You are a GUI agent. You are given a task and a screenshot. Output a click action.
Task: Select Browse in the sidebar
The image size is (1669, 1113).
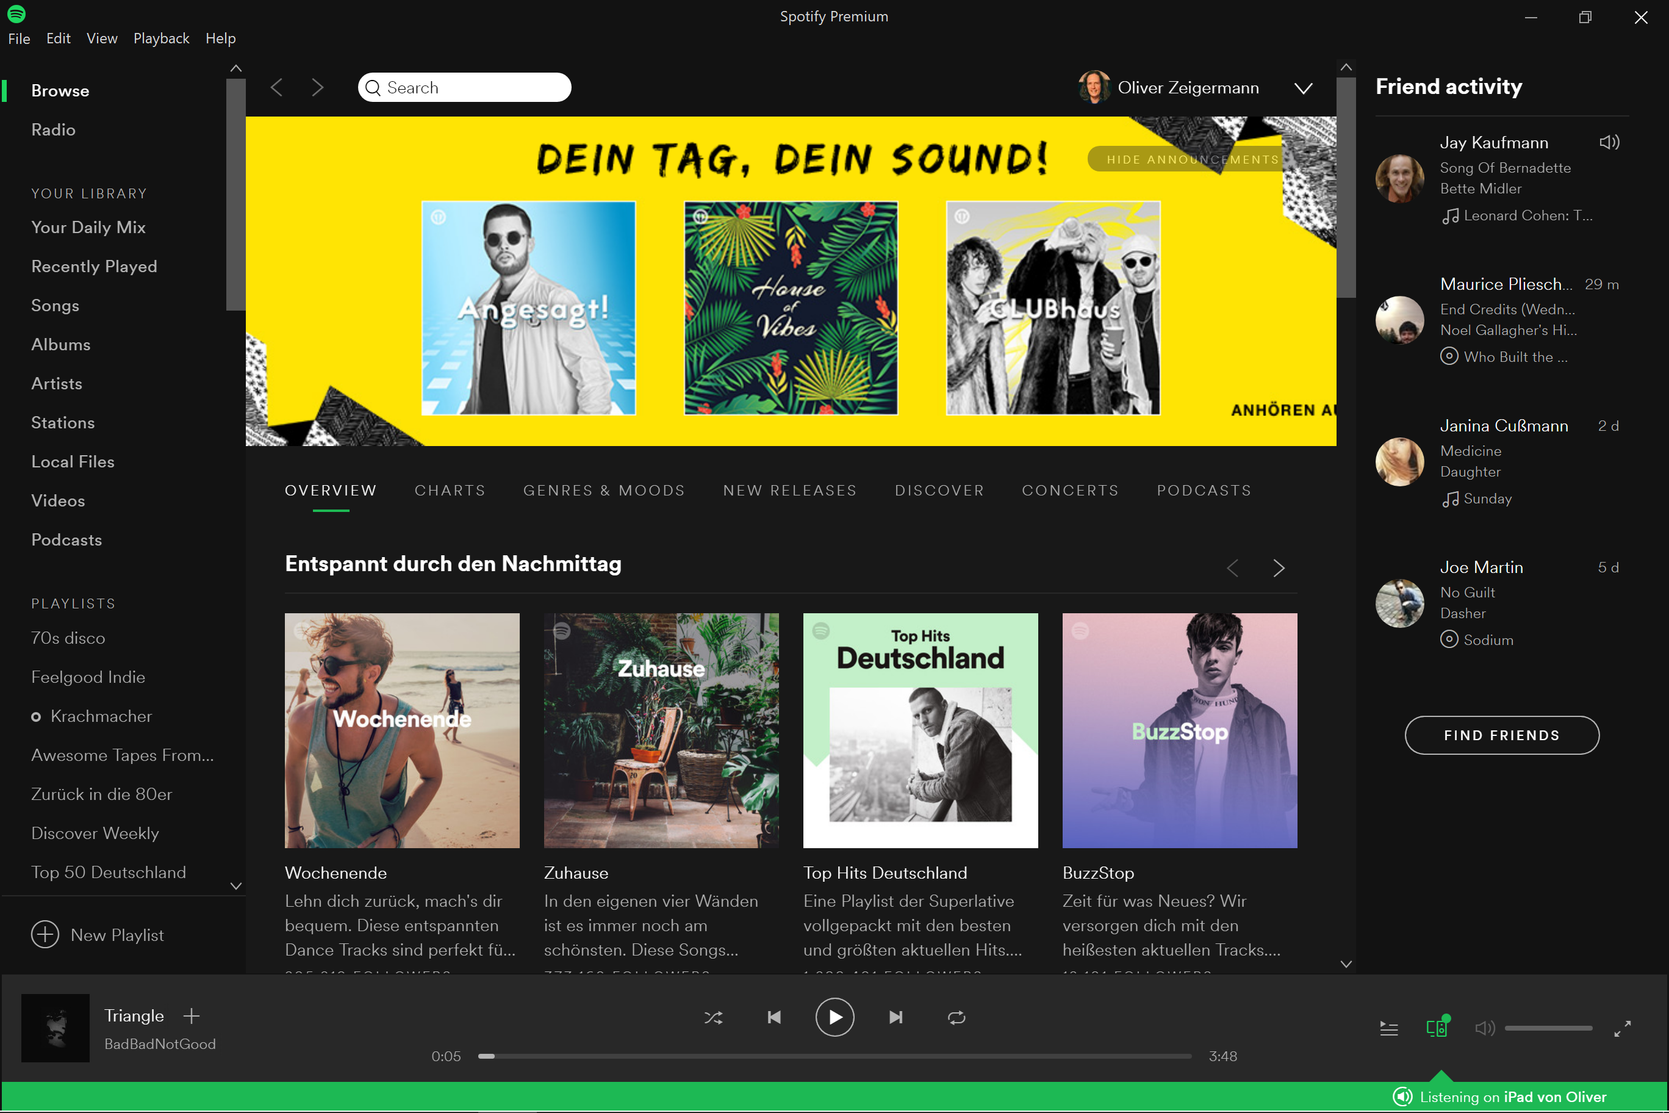60,91
